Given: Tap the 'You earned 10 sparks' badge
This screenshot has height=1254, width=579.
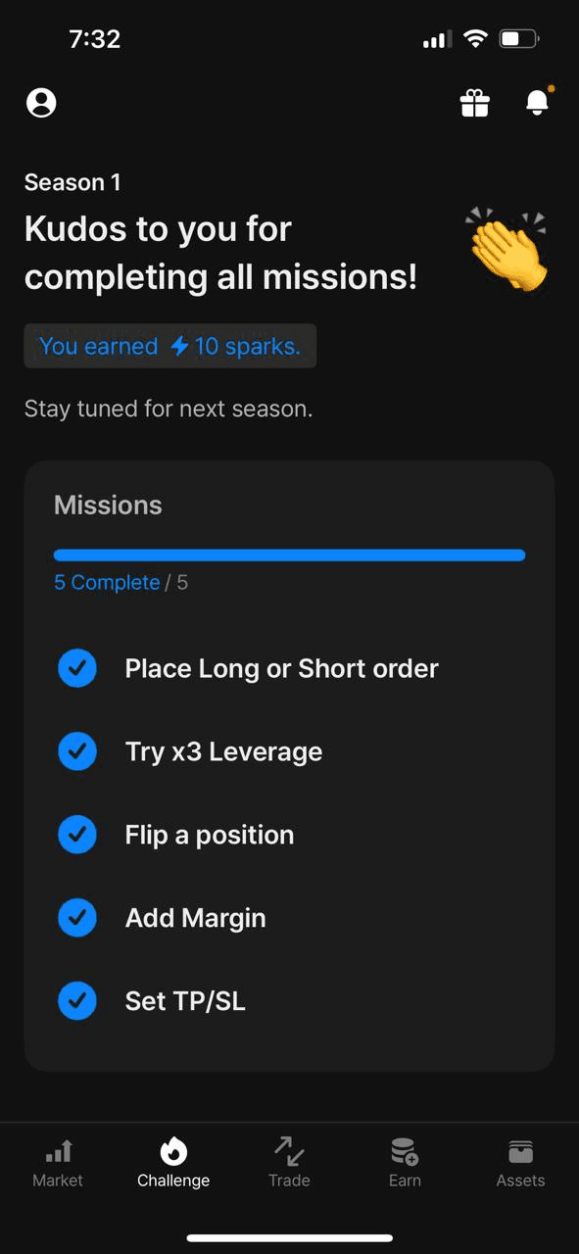Looking at the screenshot, I should tap(169, 346).
